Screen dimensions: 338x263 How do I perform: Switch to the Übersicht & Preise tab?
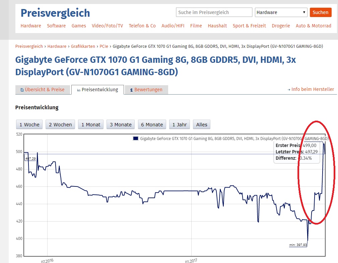tap(43, 90)
